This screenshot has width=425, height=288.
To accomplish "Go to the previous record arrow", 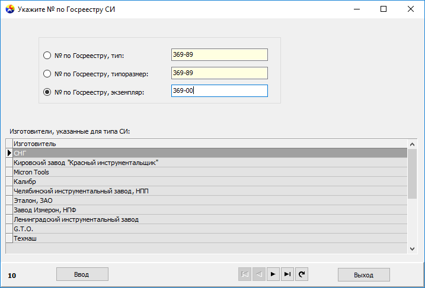I will [259, 274].
